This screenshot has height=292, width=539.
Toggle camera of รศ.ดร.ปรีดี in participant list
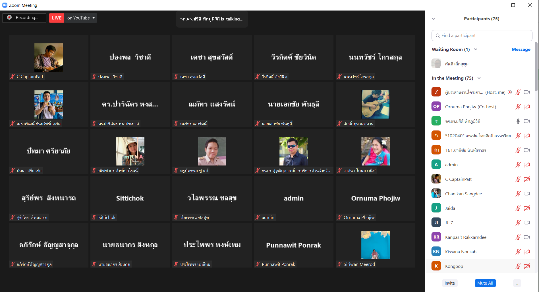click(527, 121)
